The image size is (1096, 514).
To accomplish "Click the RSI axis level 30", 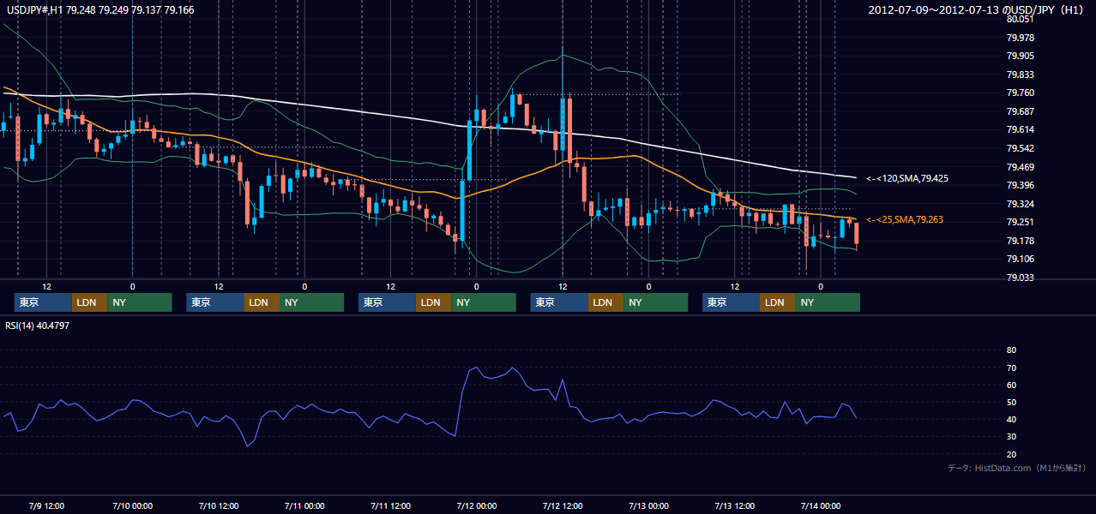I will click(x=1011, y=437).
